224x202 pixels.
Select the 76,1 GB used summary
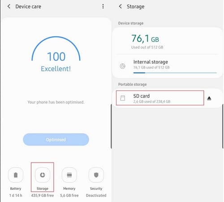point(147,41)
